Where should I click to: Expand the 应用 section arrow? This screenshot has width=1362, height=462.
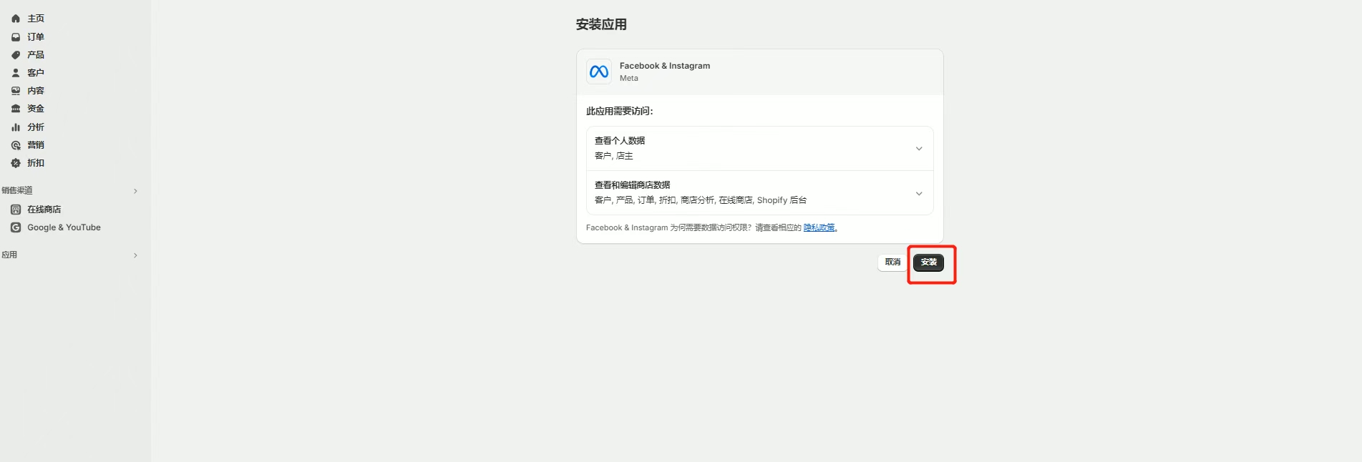coord(135,255)
